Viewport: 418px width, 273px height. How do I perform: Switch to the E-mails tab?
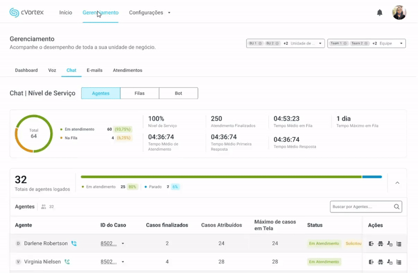tap(95, 70)
